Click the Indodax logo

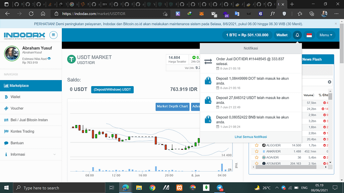click(x=25, y=36)
